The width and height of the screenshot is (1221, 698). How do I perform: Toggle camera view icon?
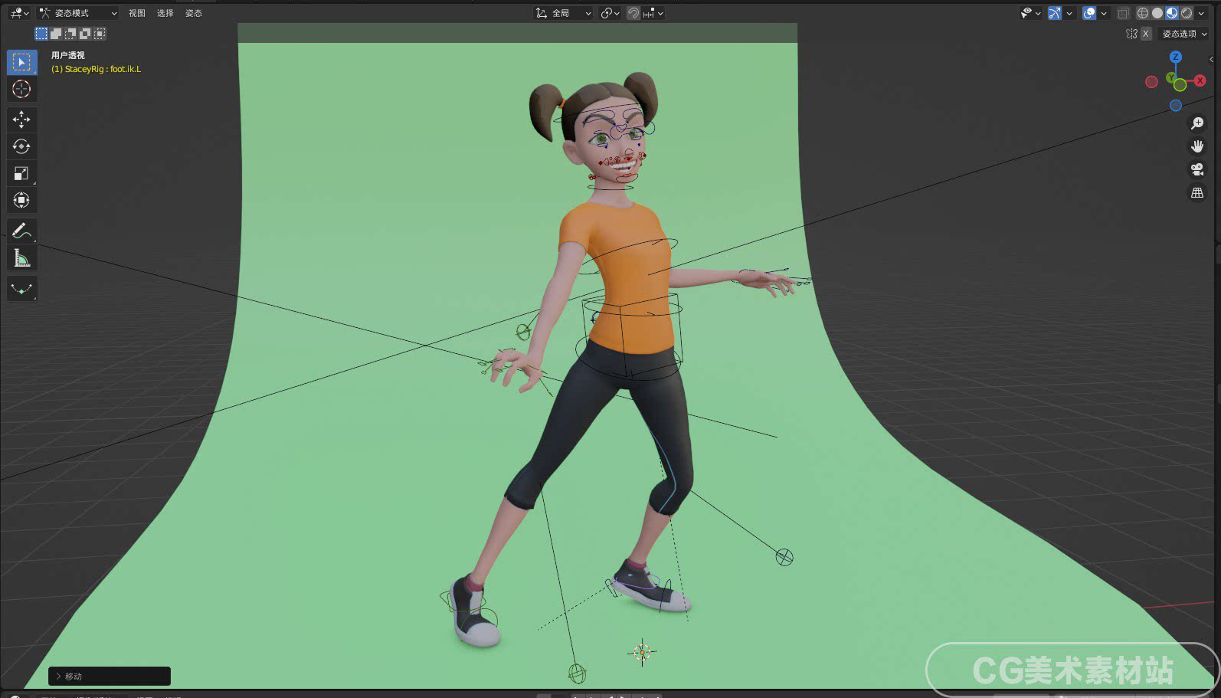1196,169
